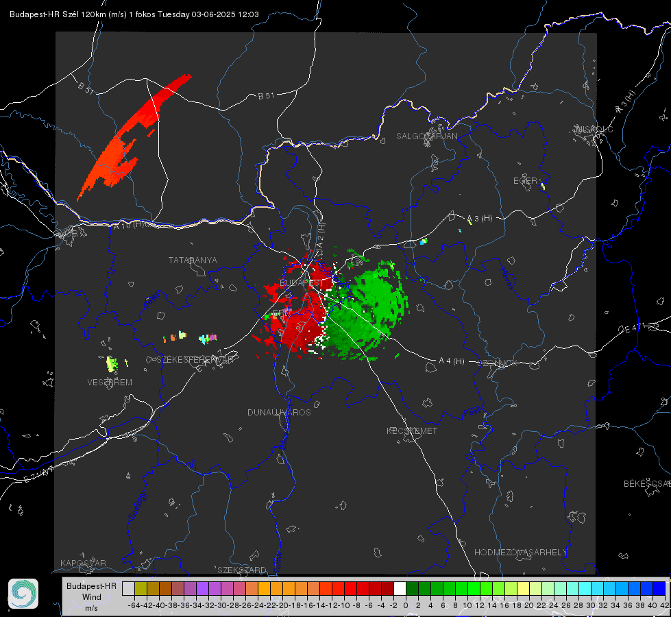This screenshot has height=617, width=671.
Task: Click the VESZPRÉM city label
Action: pyautogui.click(x=110, y=383)
